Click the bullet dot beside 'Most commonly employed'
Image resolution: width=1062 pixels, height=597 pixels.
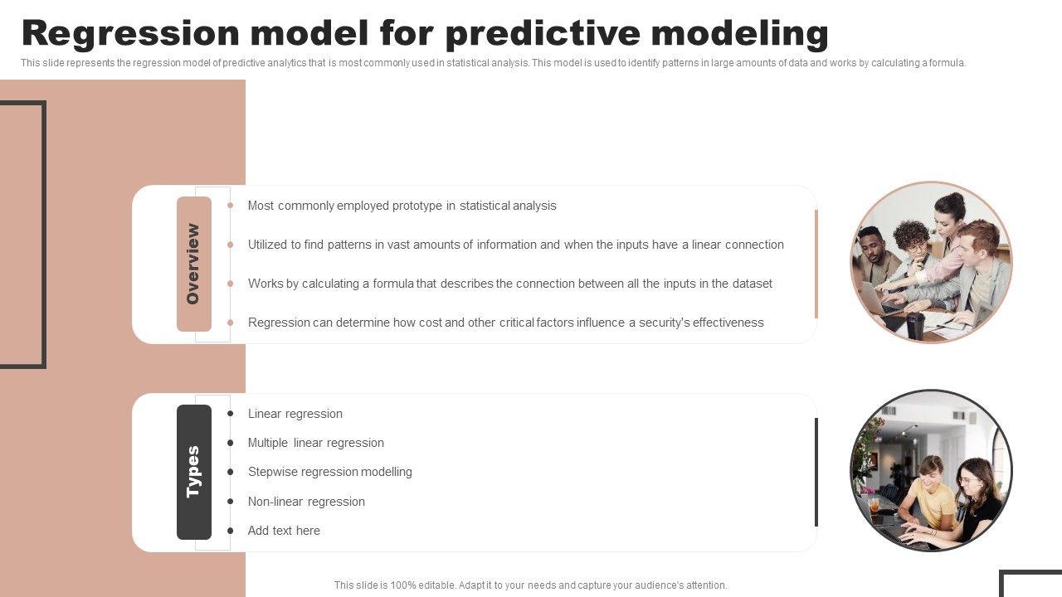pyautogui.click(x=231, y=206)
